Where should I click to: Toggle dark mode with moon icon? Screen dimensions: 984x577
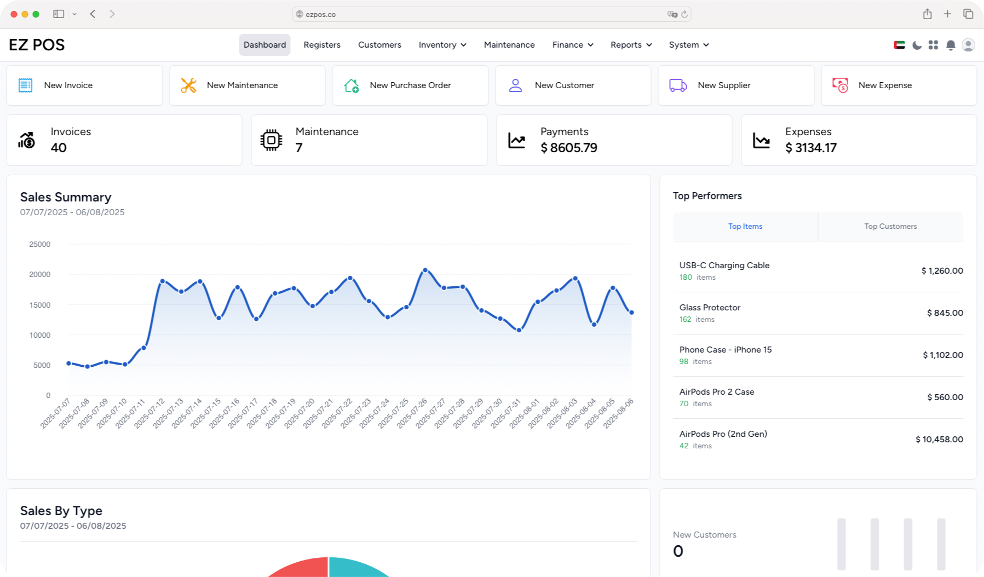(917, 45)
